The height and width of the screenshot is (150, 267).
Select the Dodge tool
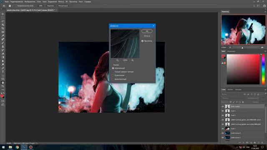coord(3,65)
